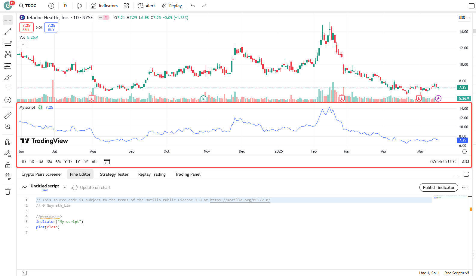Open the emoji/icons tool
The width and height of the screenshot is (476, 276).
click(x=8, y=100)
